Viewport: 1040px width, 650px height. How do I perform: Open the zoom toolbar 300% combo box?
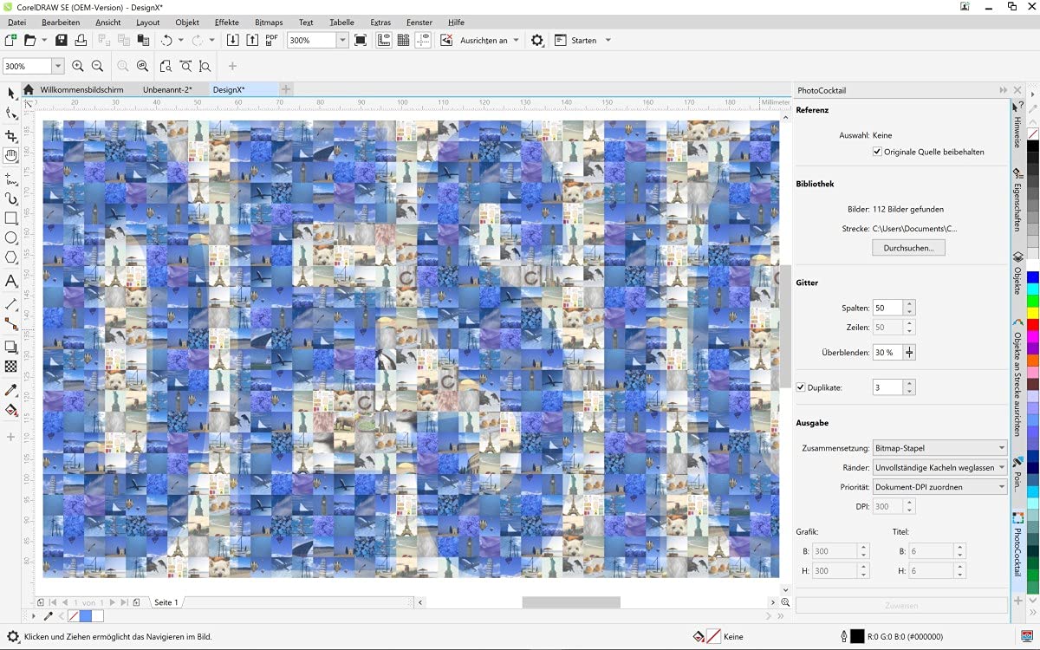click(x=33, y=66)
